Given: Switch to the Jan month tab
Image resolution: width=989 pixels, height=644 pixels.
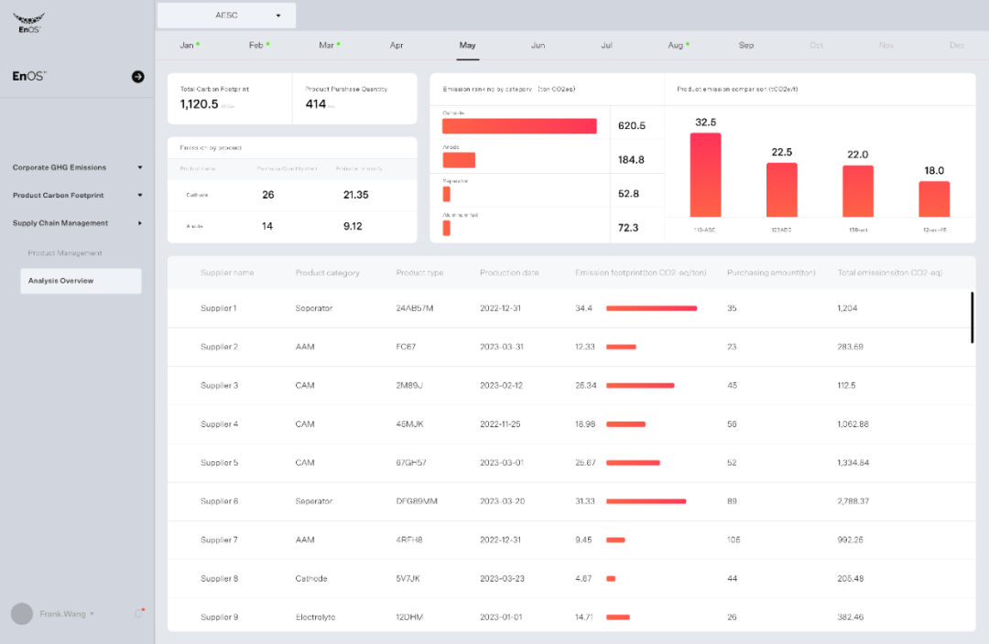Looking at the screenshot, I should point(187,45).
